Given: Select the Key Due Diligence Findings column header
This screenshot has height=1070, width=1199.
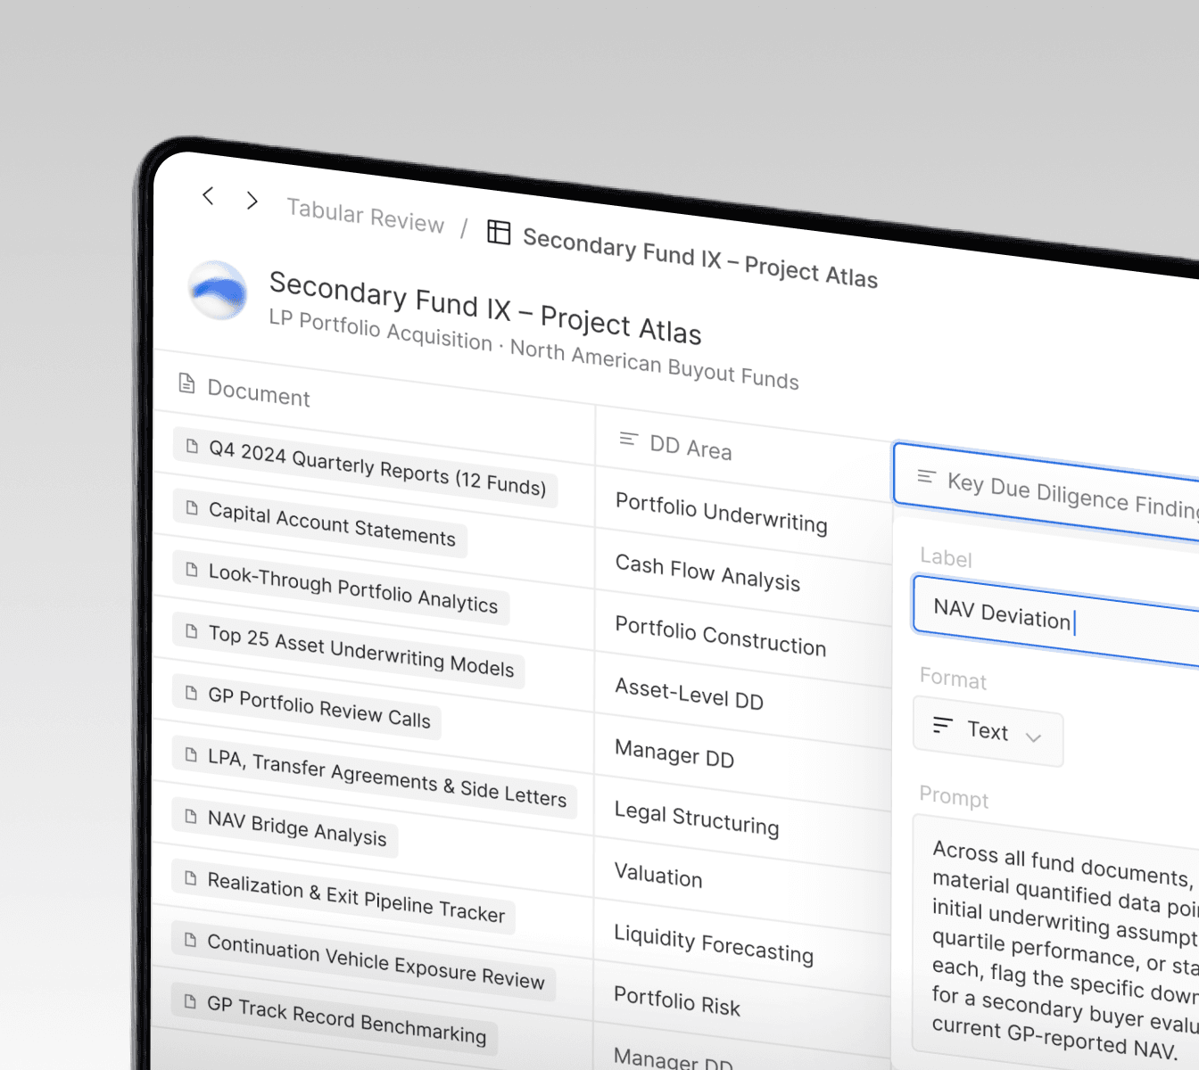Looking at the screenshot, I should point(1046,491).
